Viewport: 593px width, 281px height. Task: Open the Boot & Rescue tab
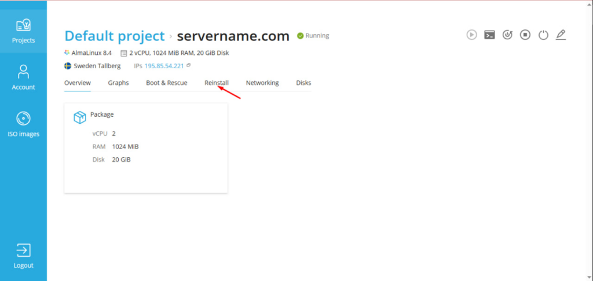pos(166,83)
